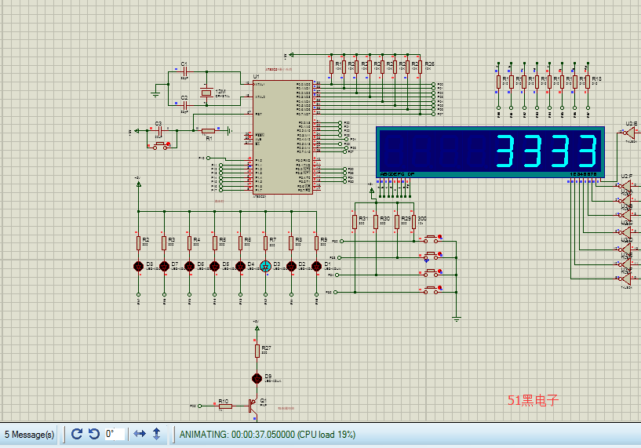Click the ground symbol left of capacitors C1 and C2
The image size is (641, 448).
pyautogui.click(x=155, y=93)
